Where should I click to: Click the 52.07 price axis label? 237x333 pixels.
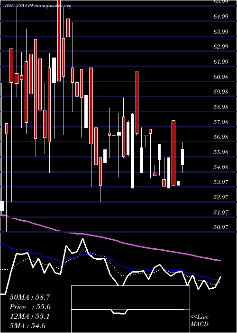[221, 197]
